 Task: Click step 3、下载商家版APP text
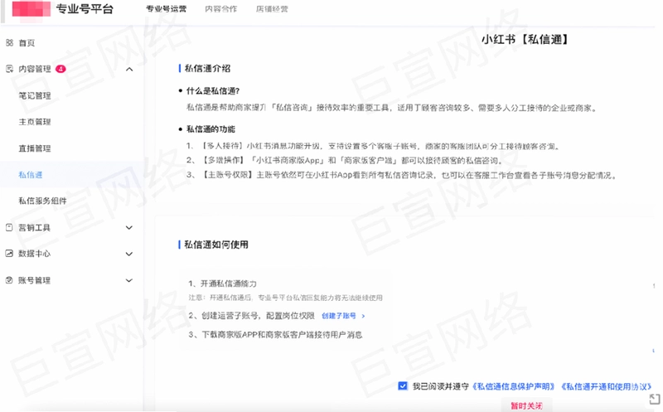[x=275, y=335]
